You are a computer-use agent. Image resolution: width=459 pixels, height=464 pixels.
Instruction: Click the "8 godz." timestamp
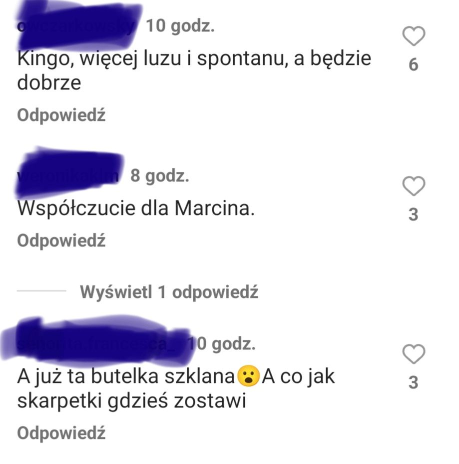pyautogui.click(x=160, y=175)
